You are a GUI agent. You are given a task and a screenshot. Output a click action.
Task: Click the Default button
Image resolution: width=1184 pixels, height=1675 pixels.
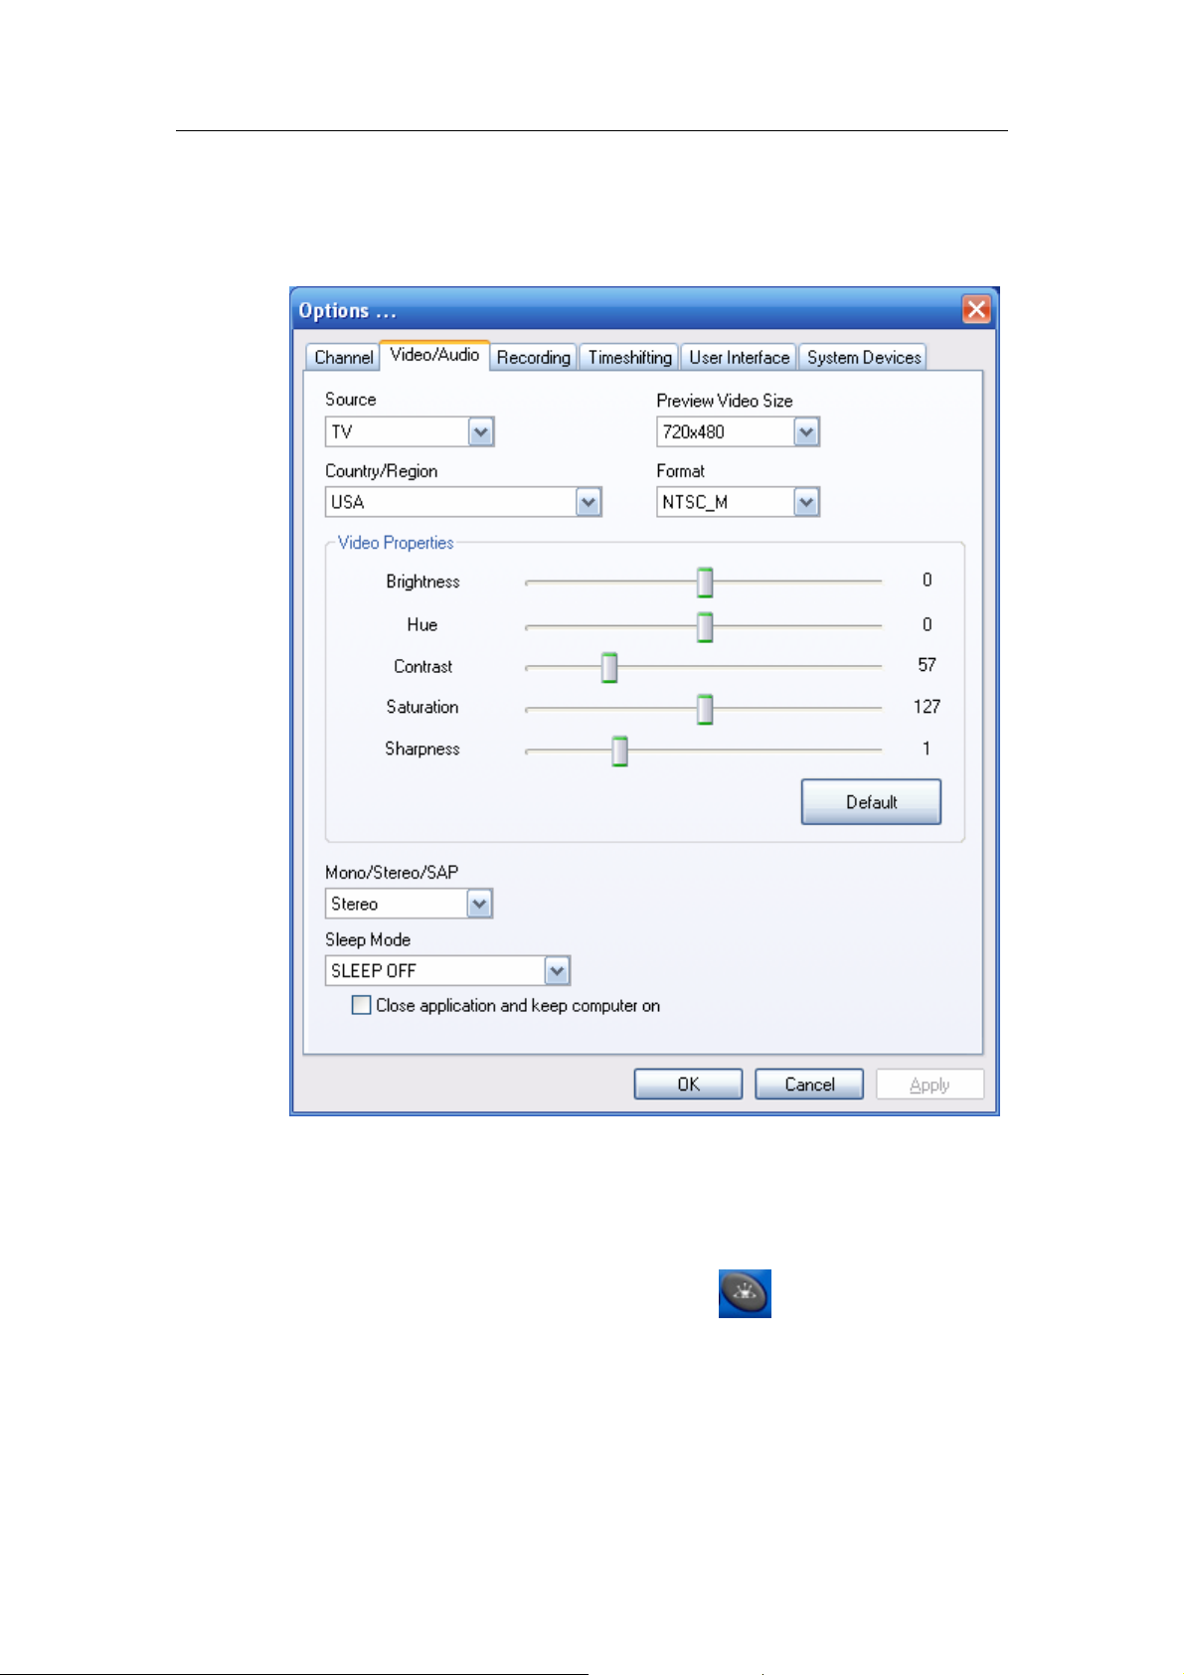(x=871, y=802)
